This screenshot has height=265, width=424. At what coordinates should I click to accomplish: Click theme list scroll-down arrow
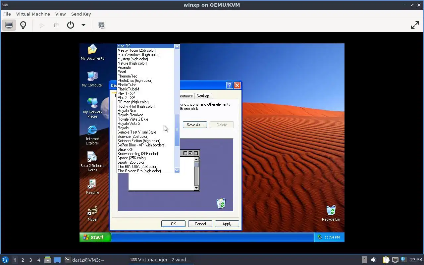coord(177,170)
